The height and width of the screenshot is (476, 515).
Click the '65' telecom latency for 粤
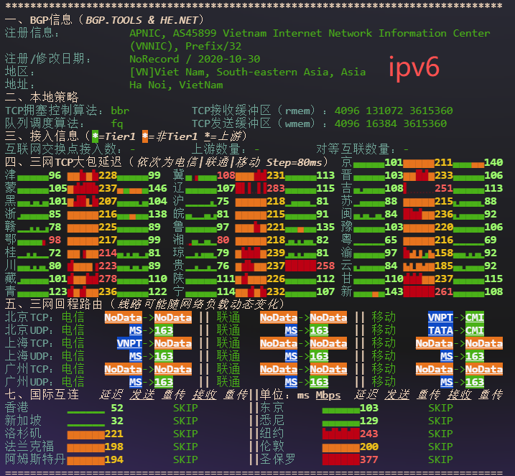pyautogui.click(x=391, y=240)
